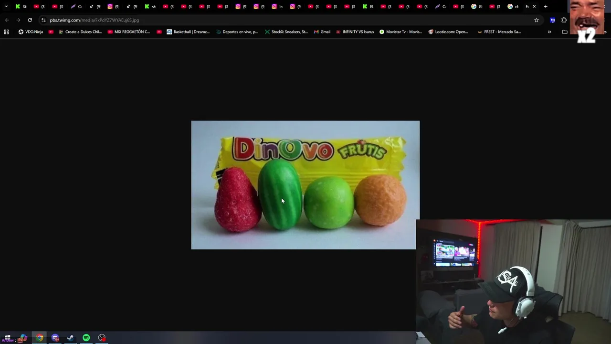This screenshot has width=611, height=344.
Task: Go back to previous page
Action: [7, 20]
